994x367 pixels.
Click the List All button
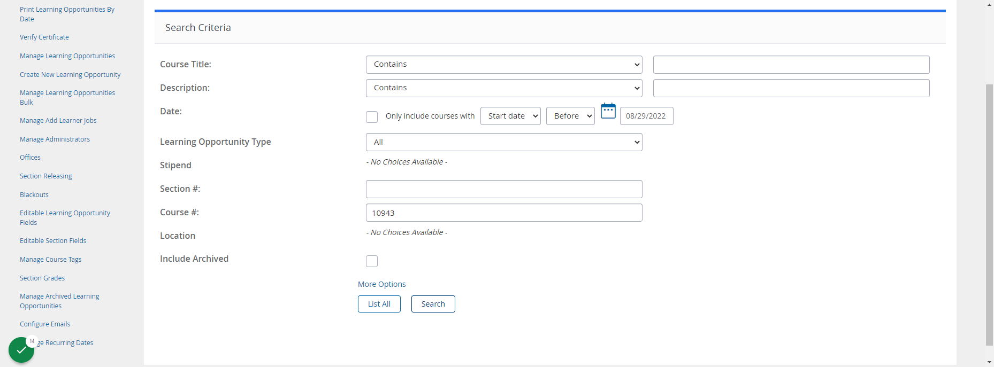(x=379, y=304)
